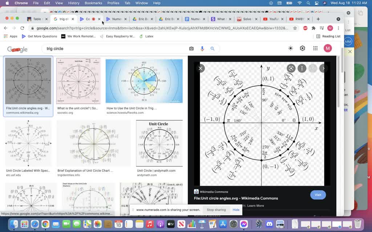372x232 pixels.
Task: Open Bookmarks menu in menu bar
Action: click(x=93, y=3)
